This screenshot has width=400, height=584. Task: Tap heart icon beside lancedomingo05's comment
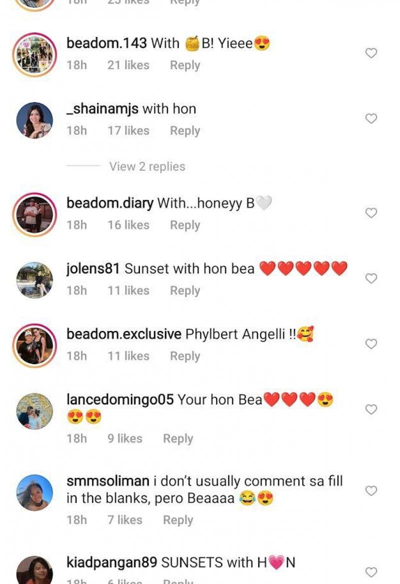tap(371, 409)
